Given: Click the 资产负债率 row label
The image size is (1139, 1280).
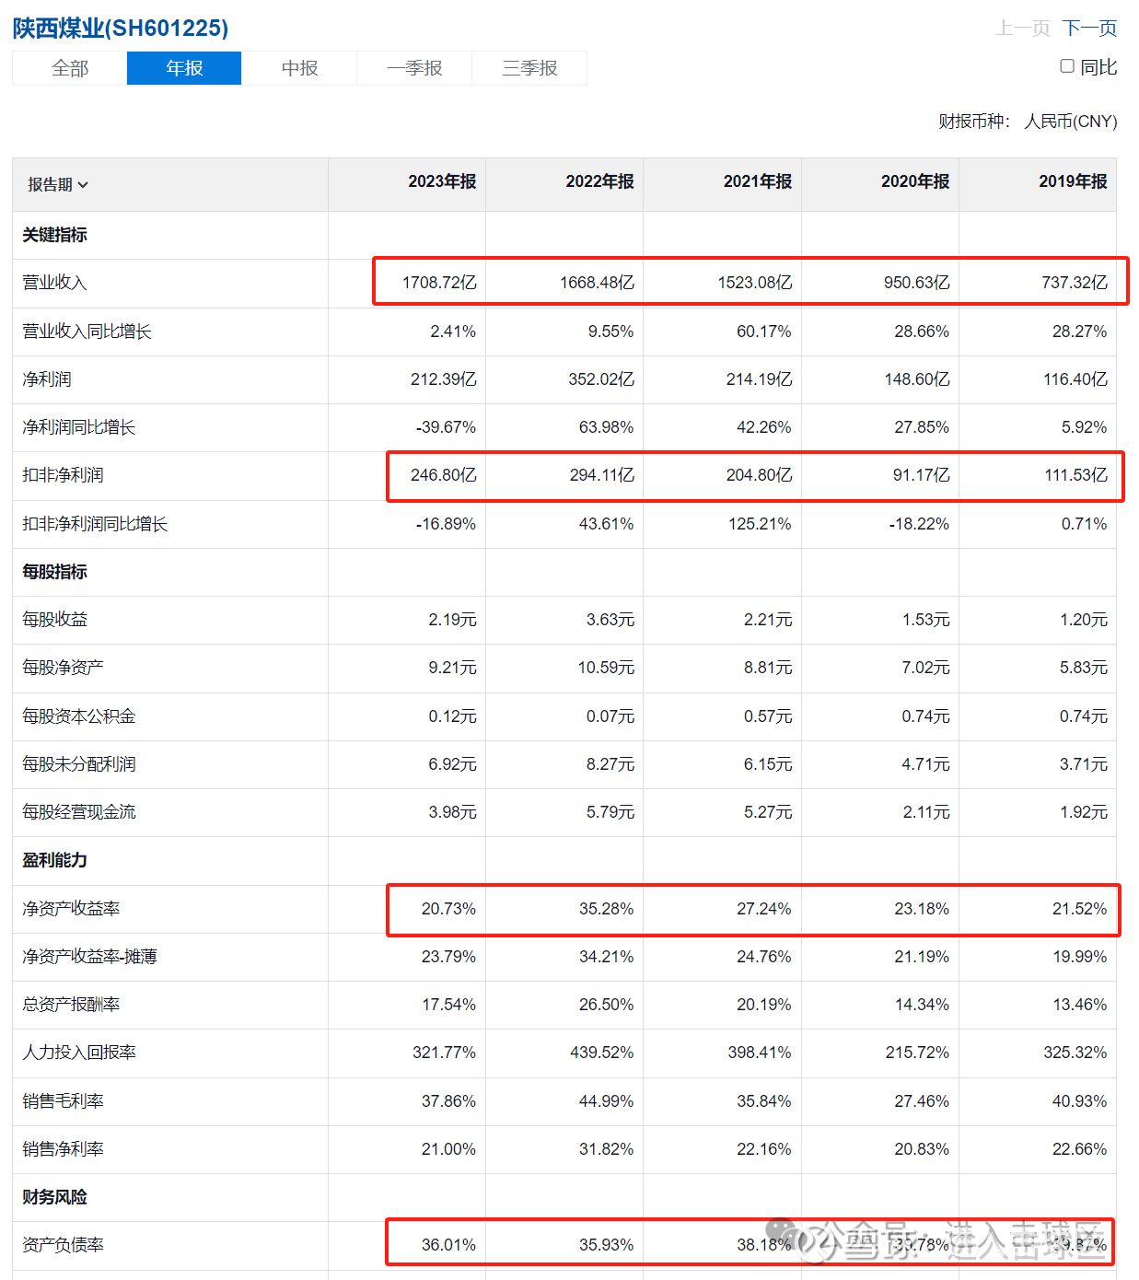Looking at the screenshot, I should pyautogui.click(x=63, y=1245).
